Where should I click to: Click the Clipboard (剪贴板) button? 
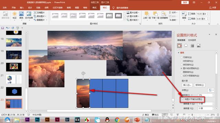[x=199, y=85]
